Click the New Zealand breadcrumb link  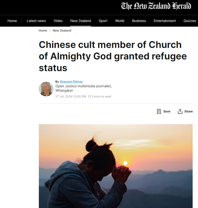coord(62,30)
